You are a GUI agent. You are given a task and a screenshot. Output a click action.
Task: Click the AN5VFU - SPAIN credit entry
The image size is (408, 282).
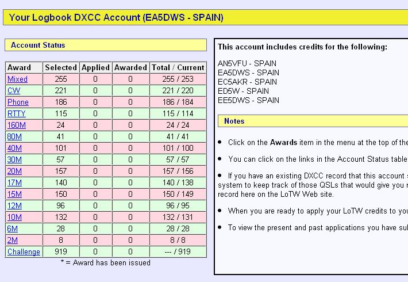[x=247, y=63]
